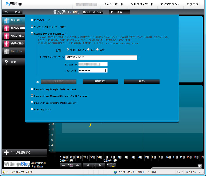Open the blog More link

[40, 166]
